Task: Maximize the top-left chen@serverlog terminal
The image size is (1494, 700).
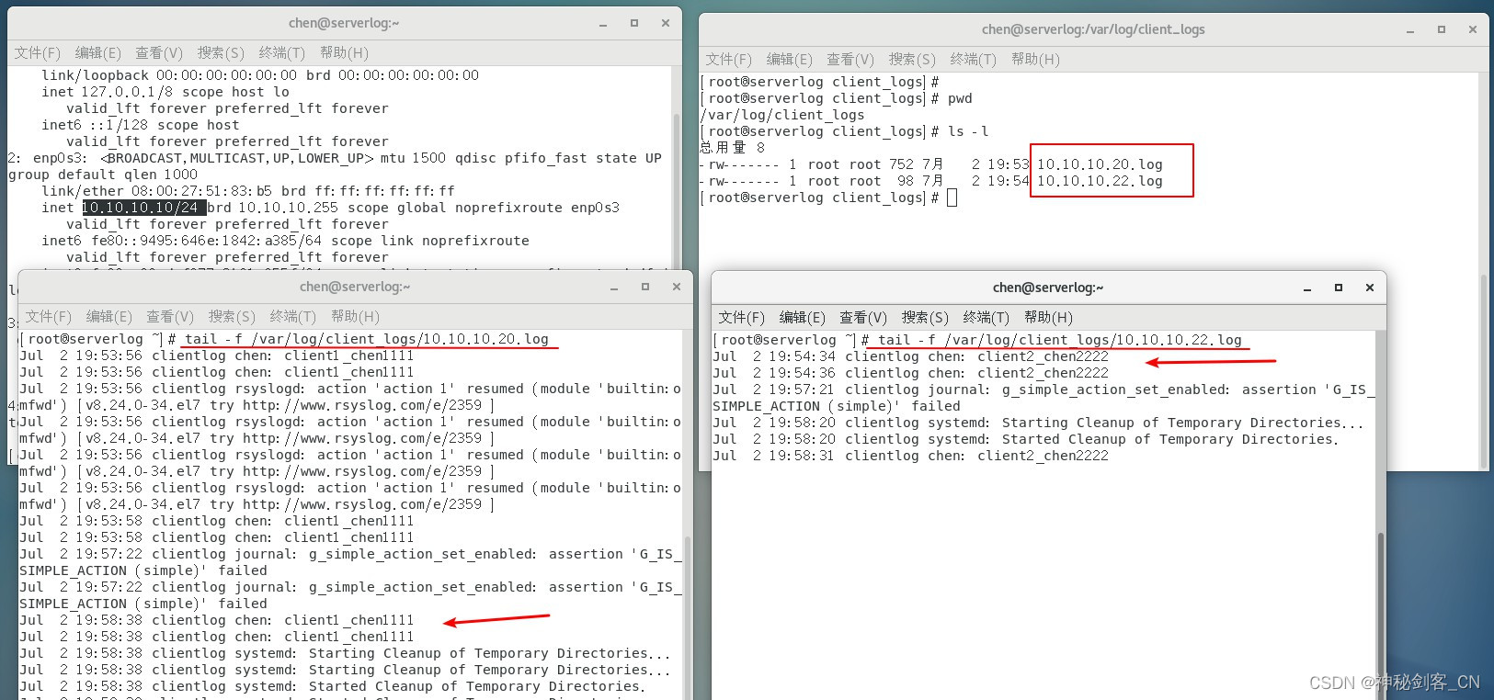Action: 634,23
